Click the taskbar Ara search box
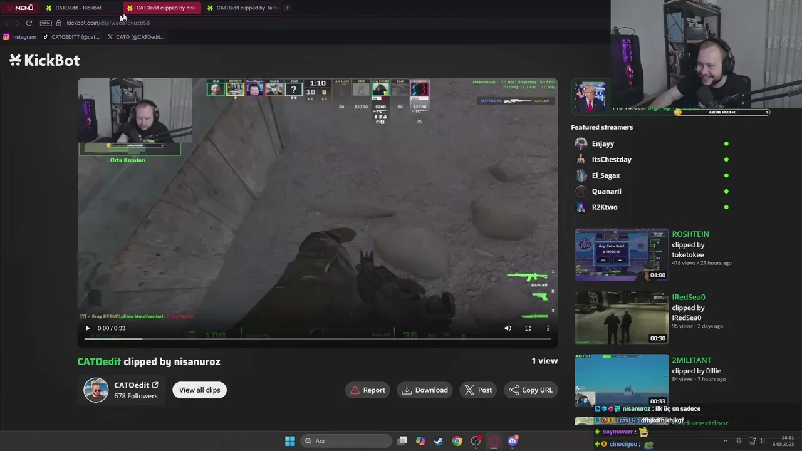 (346, 441)
